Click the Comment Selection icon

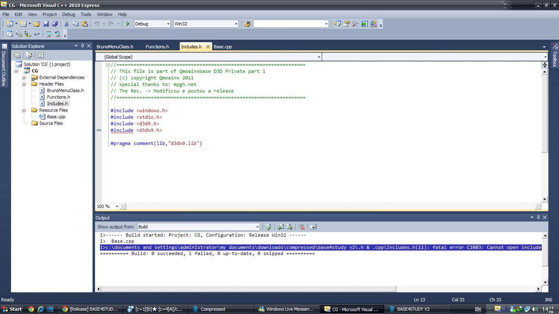(x=49, y=34)
